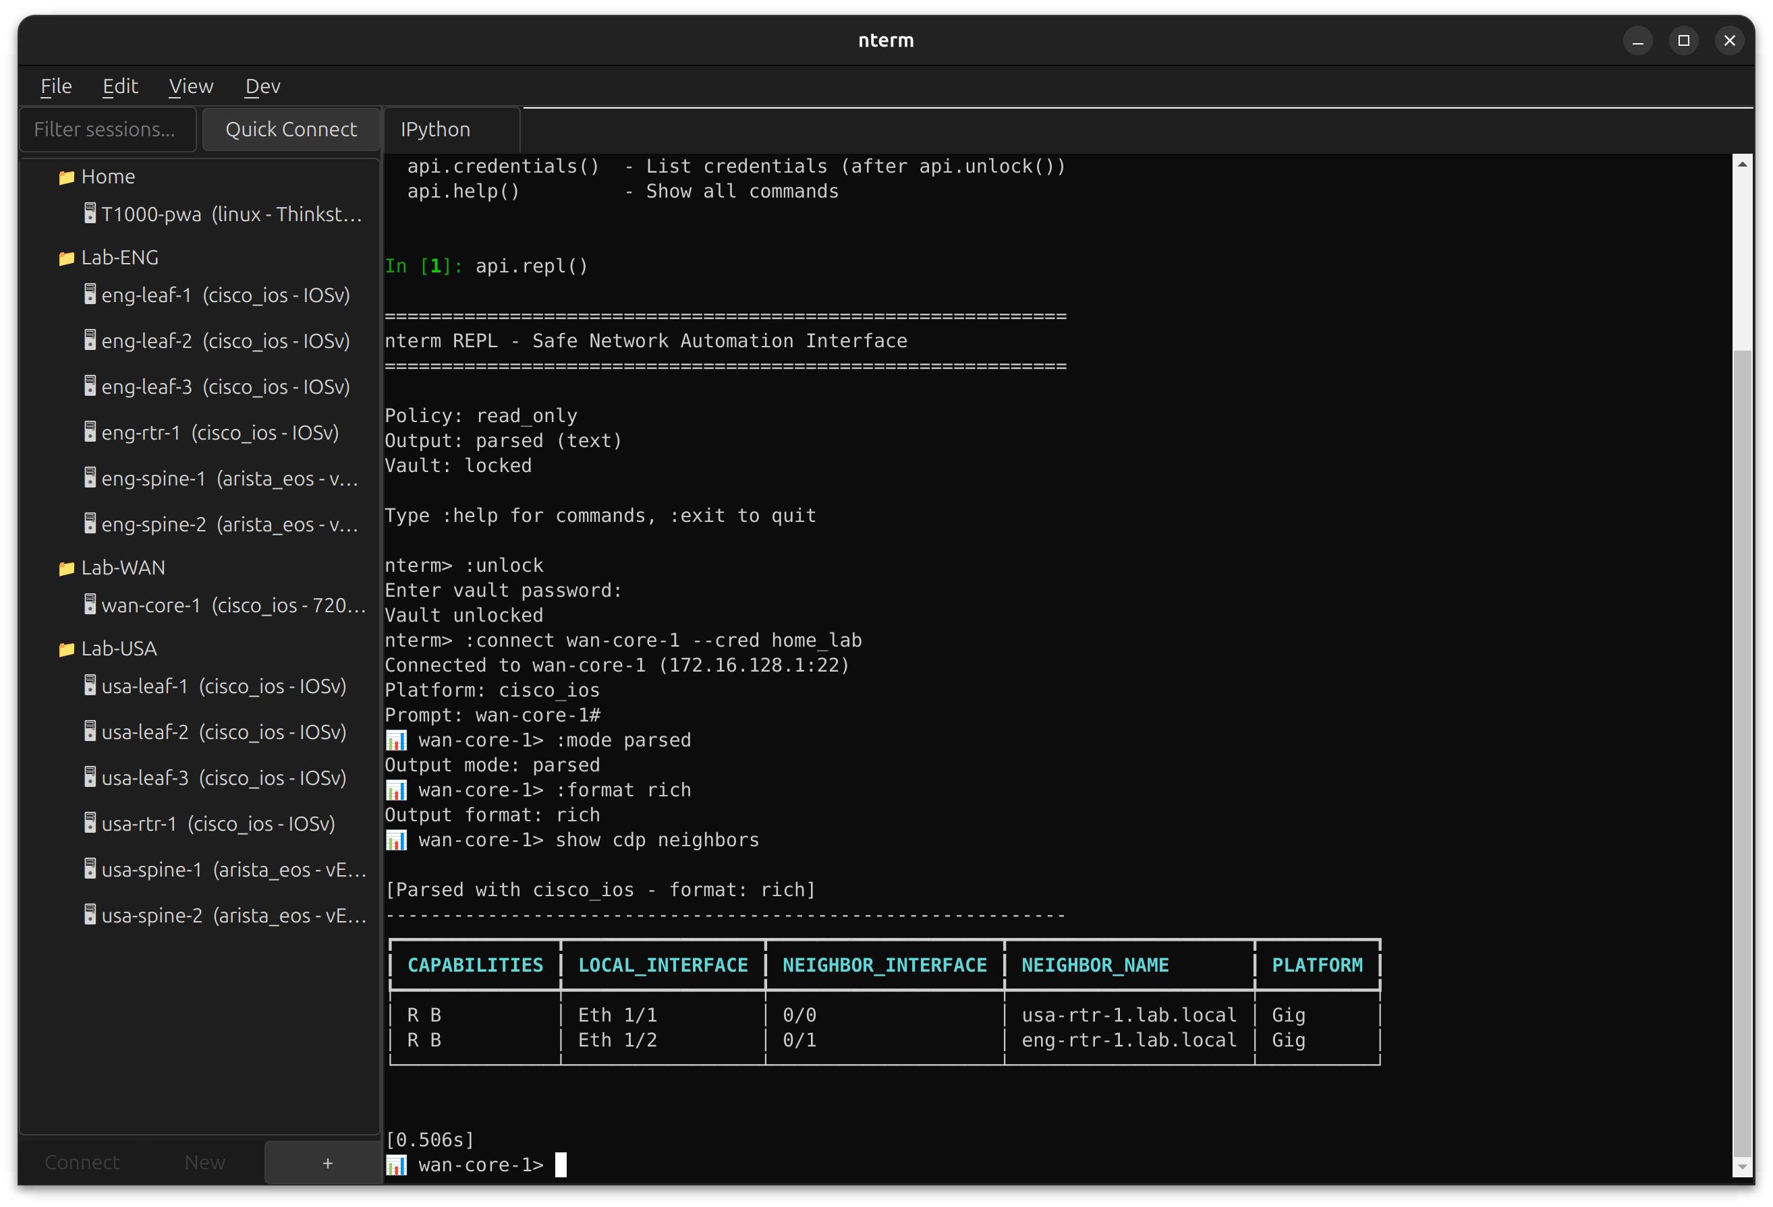
Task: Select the usa-spine-2 device icon
Action: (90, 914)
